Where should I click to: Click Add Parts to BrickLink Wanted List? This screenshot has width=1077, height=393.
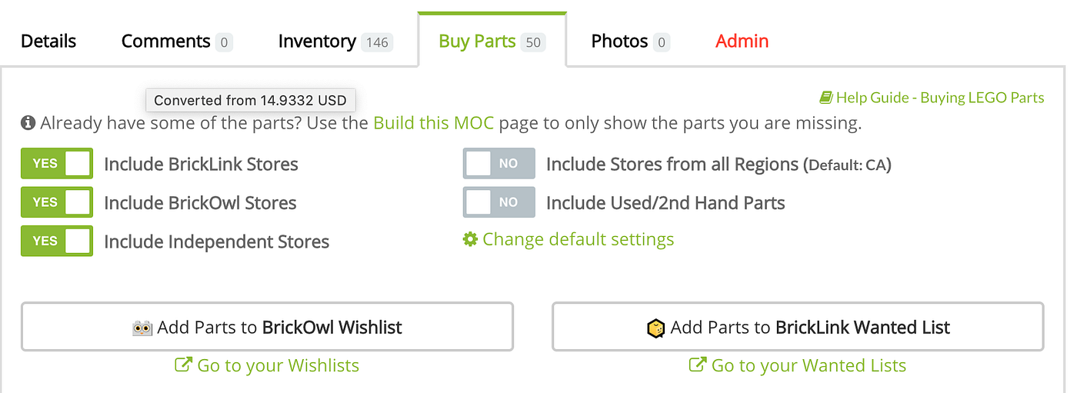[798, 327]
